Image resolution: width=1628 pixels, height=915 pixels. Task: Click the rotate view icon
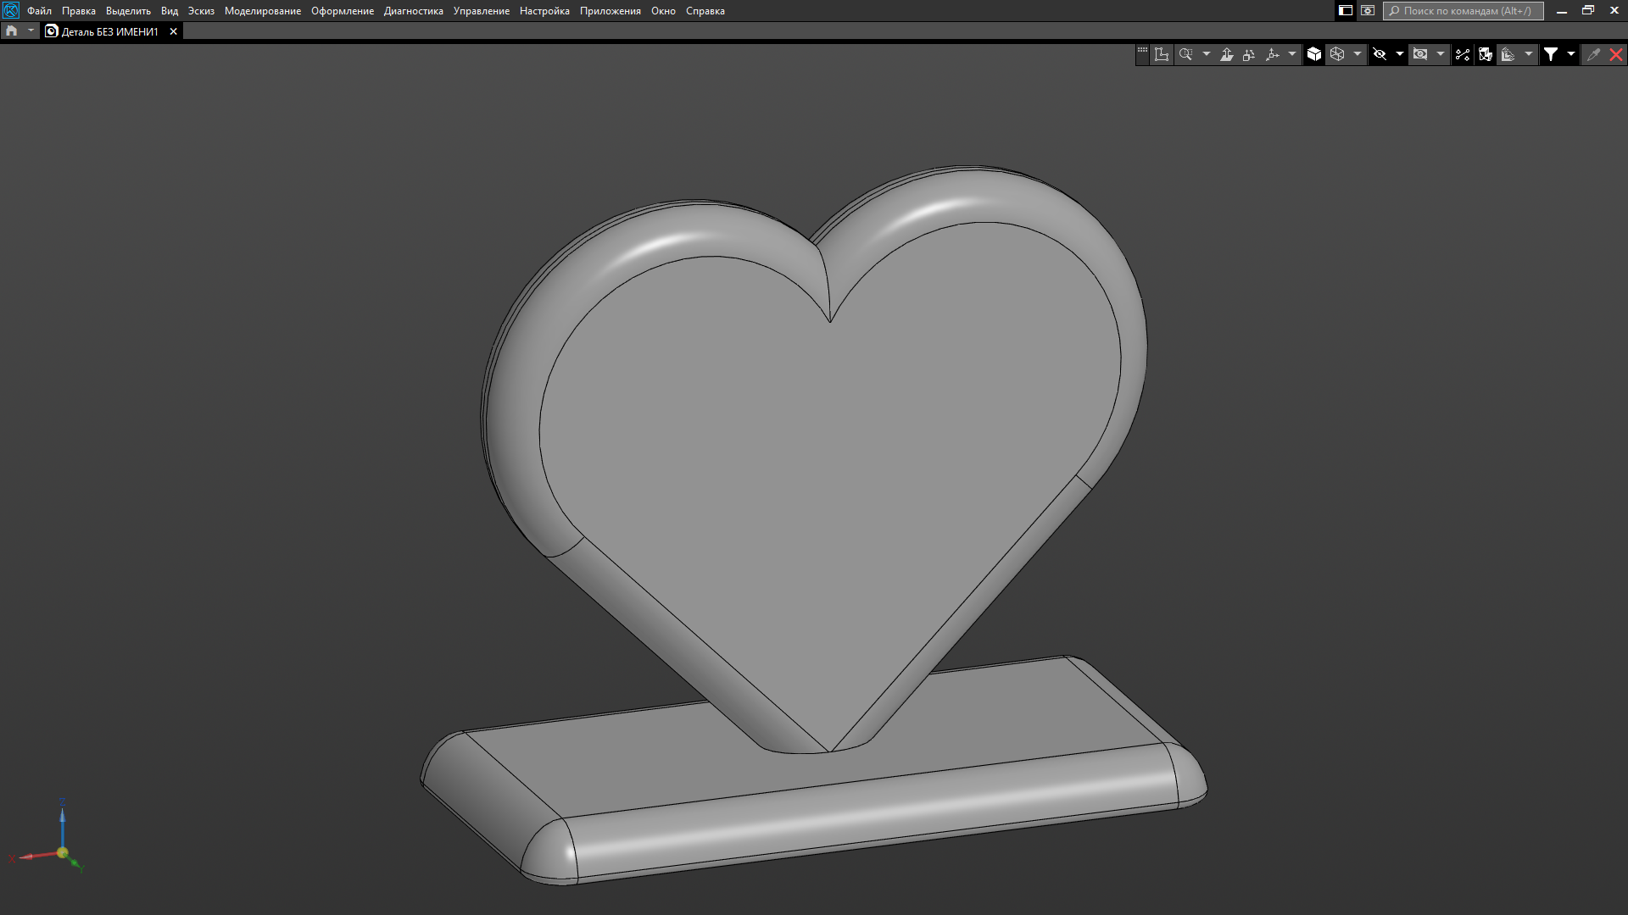click(1249, 54)
